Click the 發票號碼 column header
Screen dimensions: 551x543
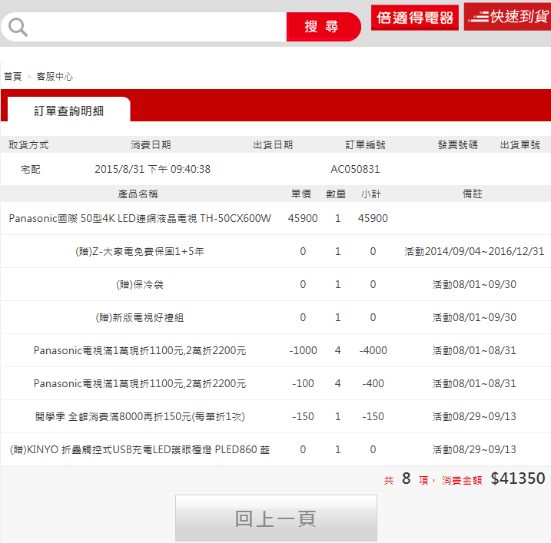(x=458, y=144)
